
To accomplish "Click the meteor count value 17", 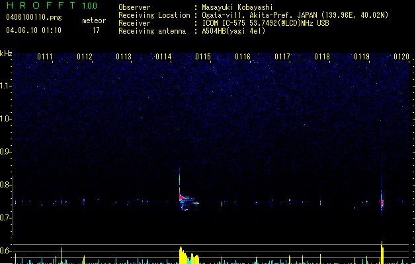I will coord(96,30).
